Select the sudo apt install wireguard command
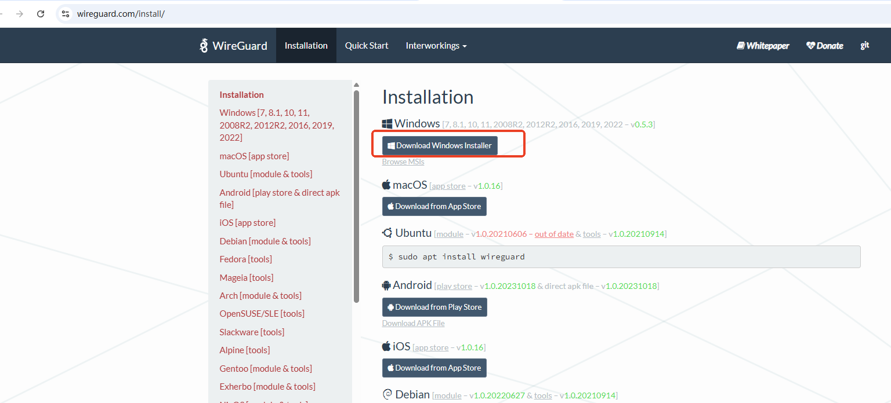Image resolution: width=891 pixels, height=403 pixels. (x=621, y=257)
